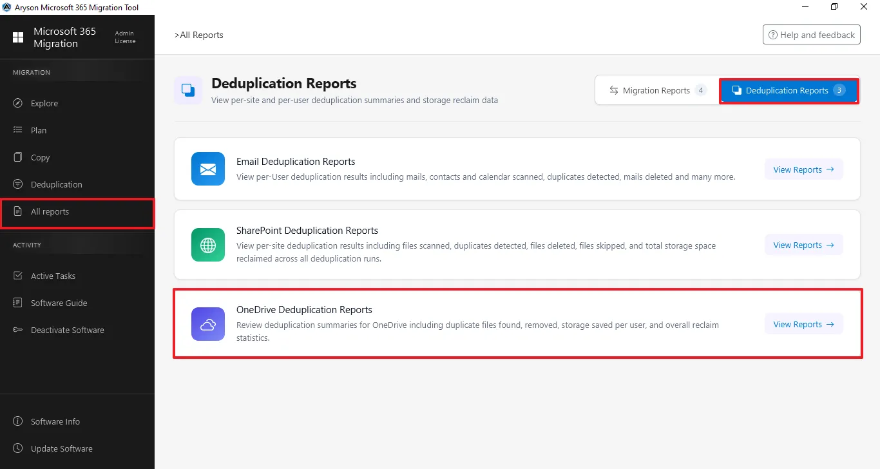Click the Explore compass icon in sidebar

click(18, 103)
